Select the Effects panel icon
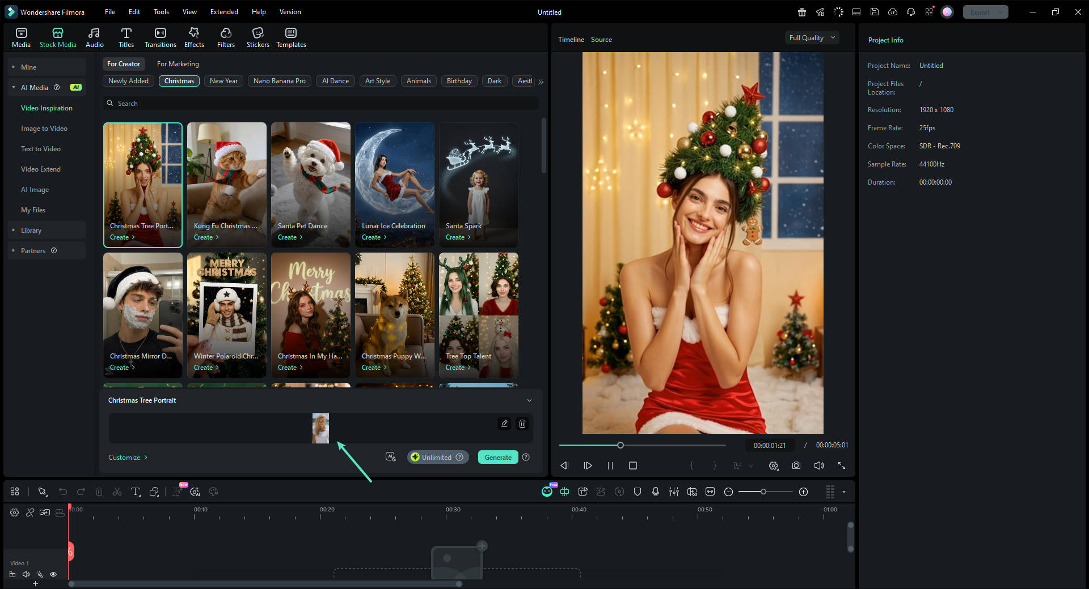 [193, 37]
